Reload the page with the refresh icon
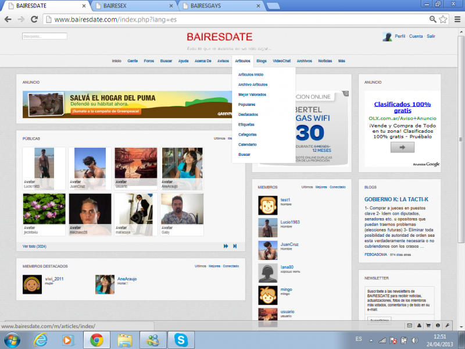465x349 pixels. (34, 20)
